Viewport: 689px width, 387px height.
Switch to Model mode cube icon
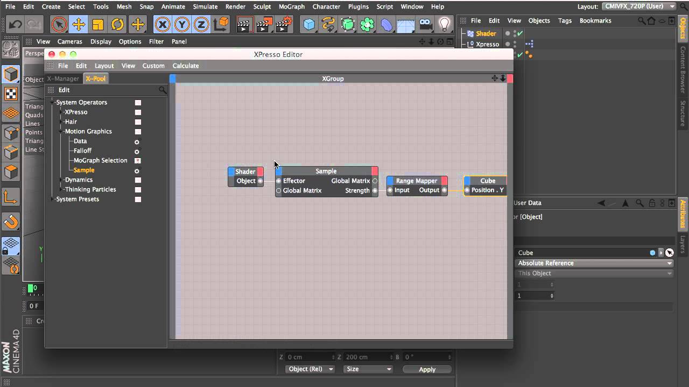11,74
